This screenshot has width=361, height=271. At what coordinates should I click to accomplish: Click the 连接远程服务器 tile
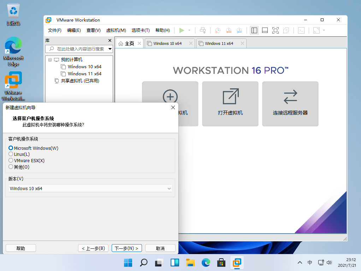coord(290,104)
